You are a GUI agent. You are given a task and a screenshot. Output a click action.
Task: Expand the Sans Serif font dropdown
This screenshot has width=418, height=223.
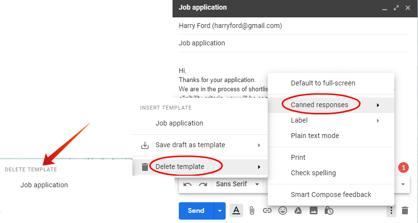[x=238, y=184]
